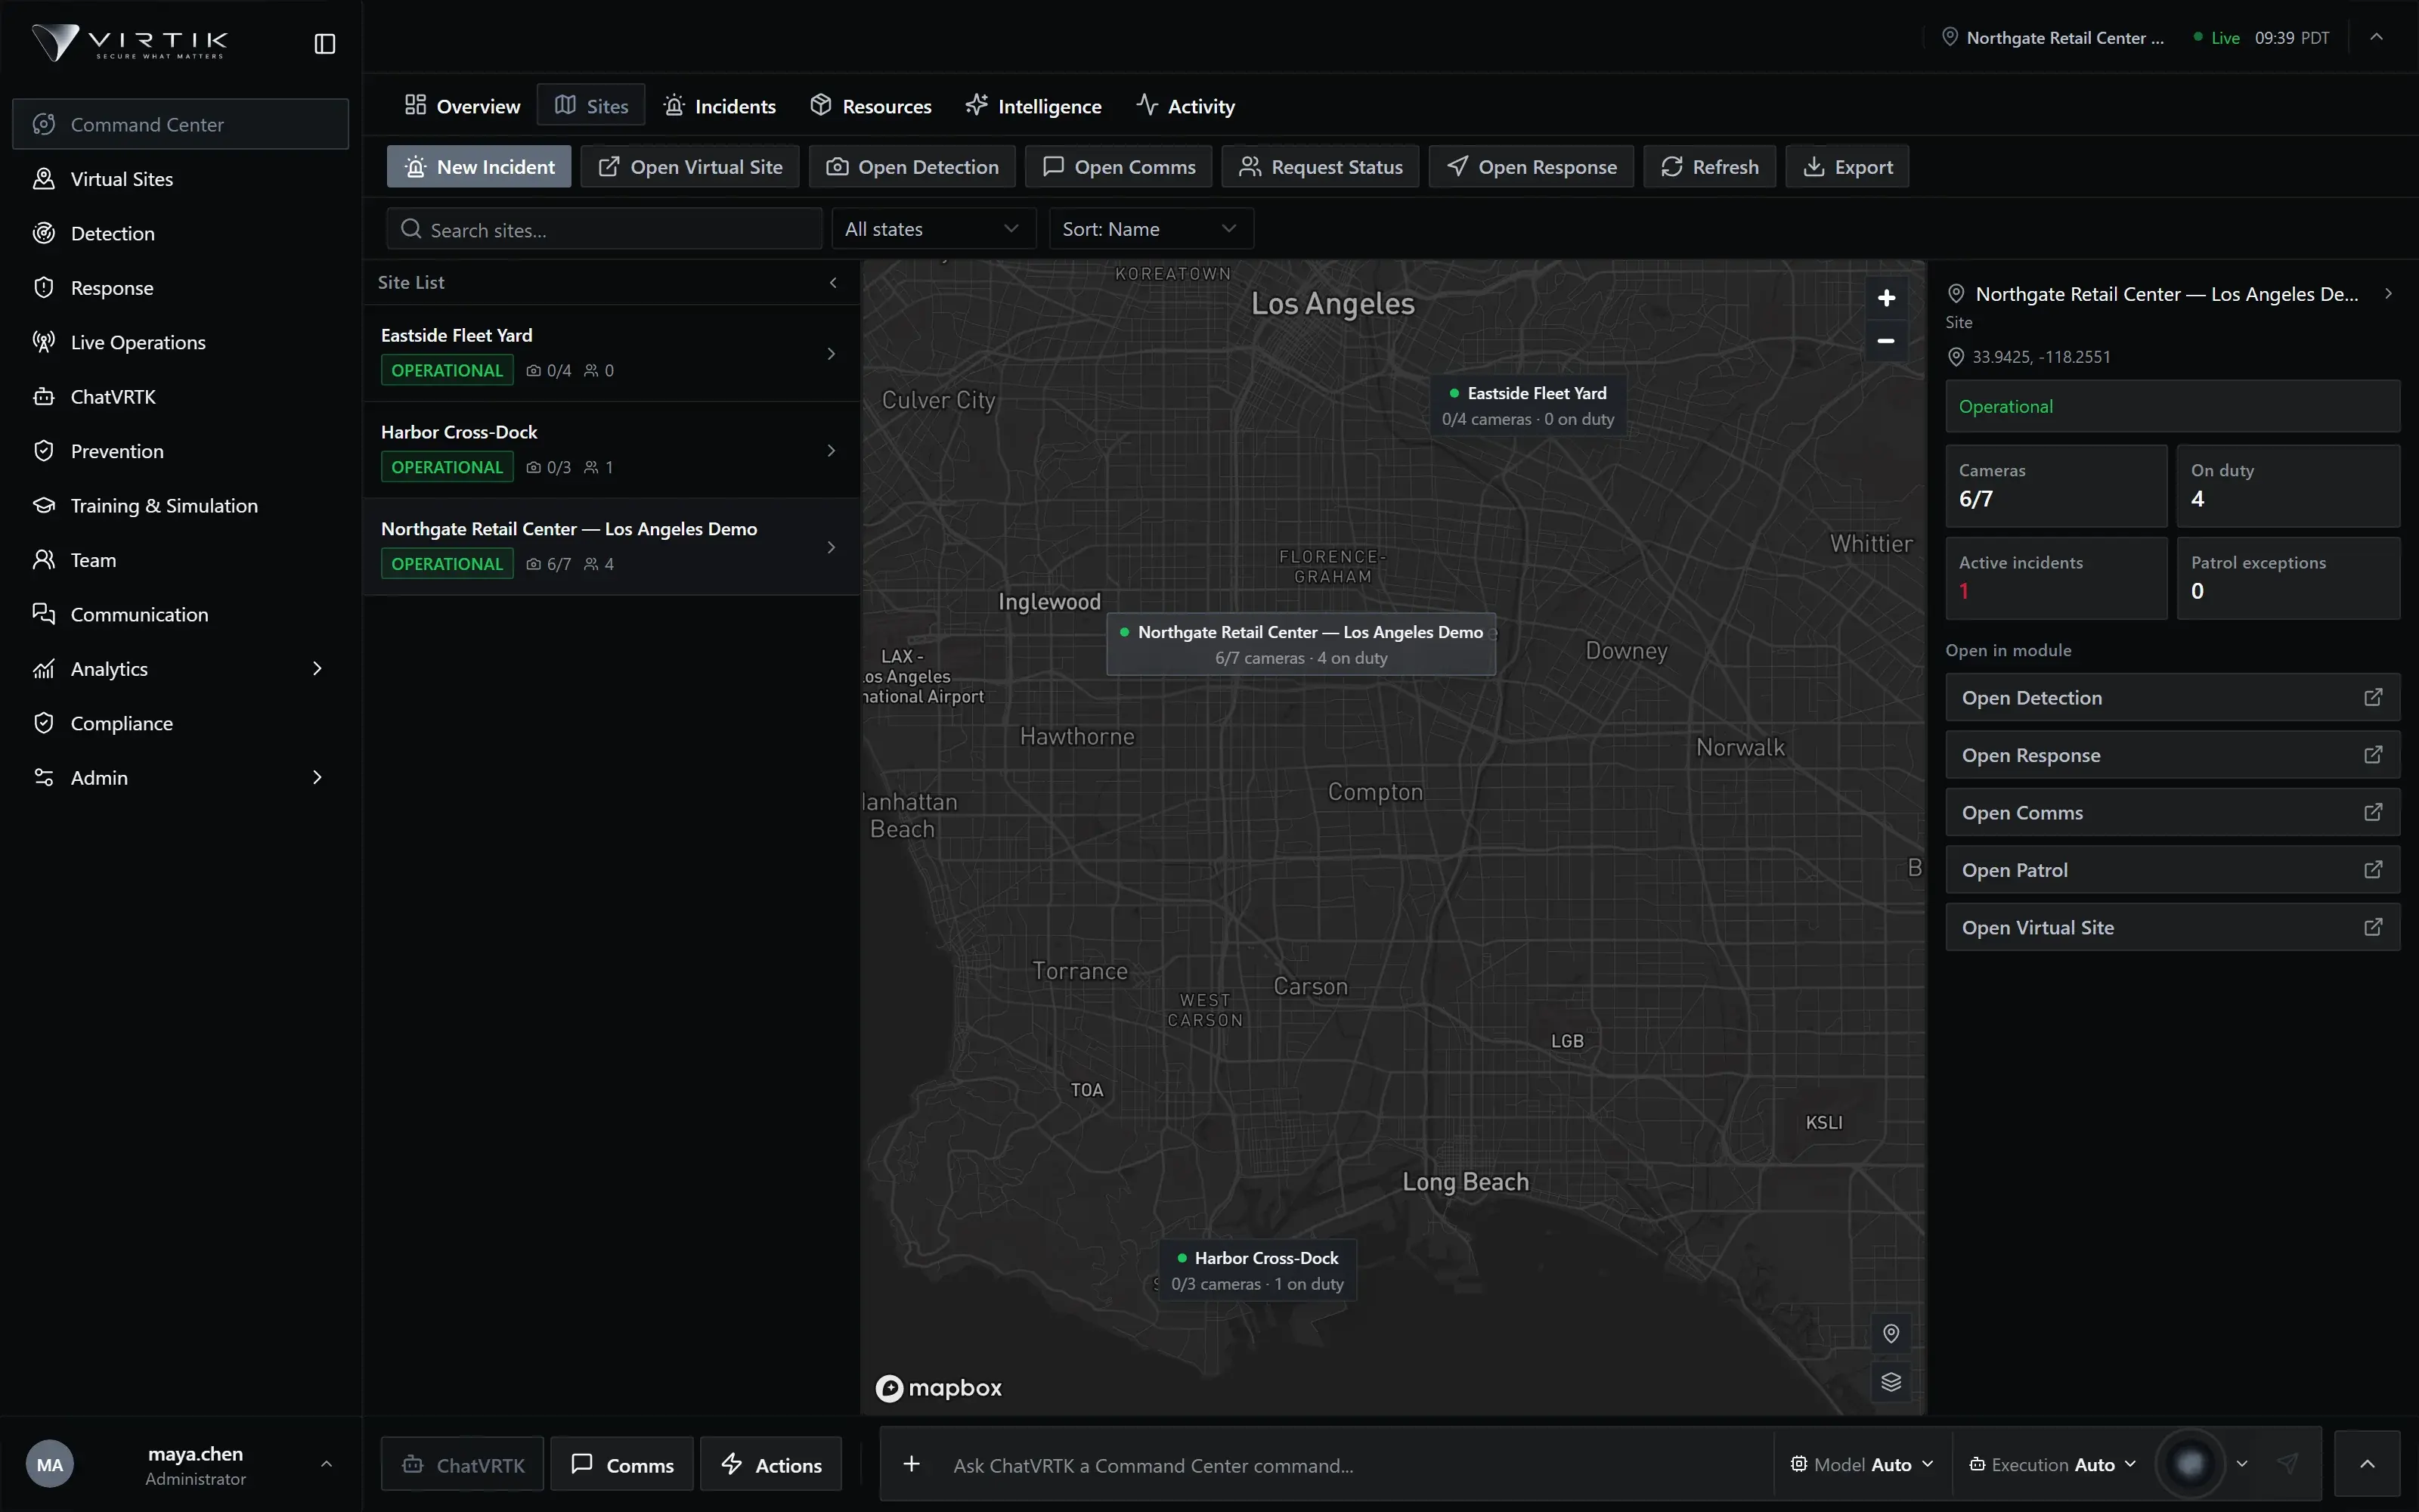This screenshot has height=1512, width=2419.
Task: Click the Harbor Cross-Dock map marker
Action: (1257, 1270)
